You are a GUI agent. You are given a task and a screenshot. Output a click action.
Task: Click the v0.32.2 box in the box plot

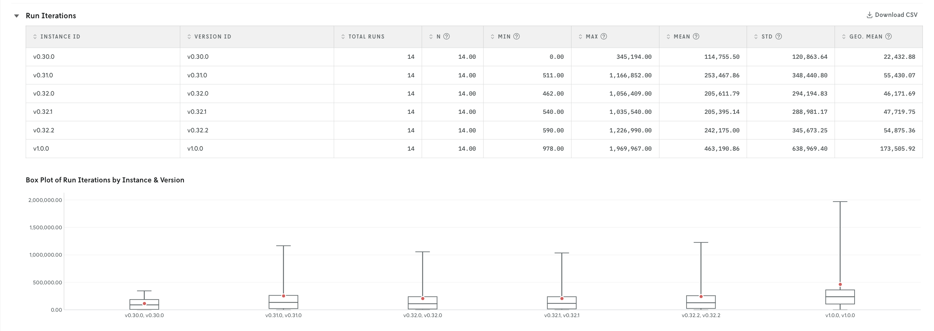[x=701, y=302]
